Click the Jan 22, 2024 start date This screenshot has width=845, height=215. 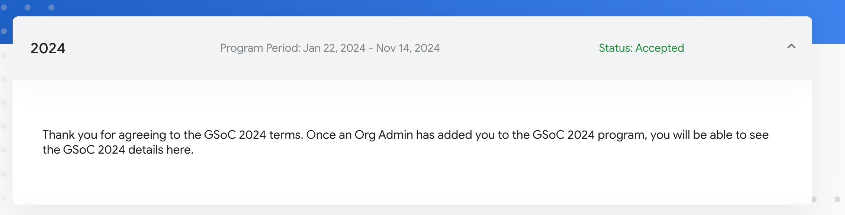[334, 48]
